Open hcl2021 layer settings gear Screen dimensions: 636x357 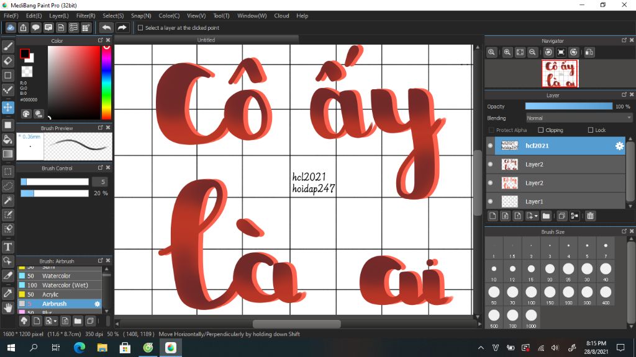(619, 146)
